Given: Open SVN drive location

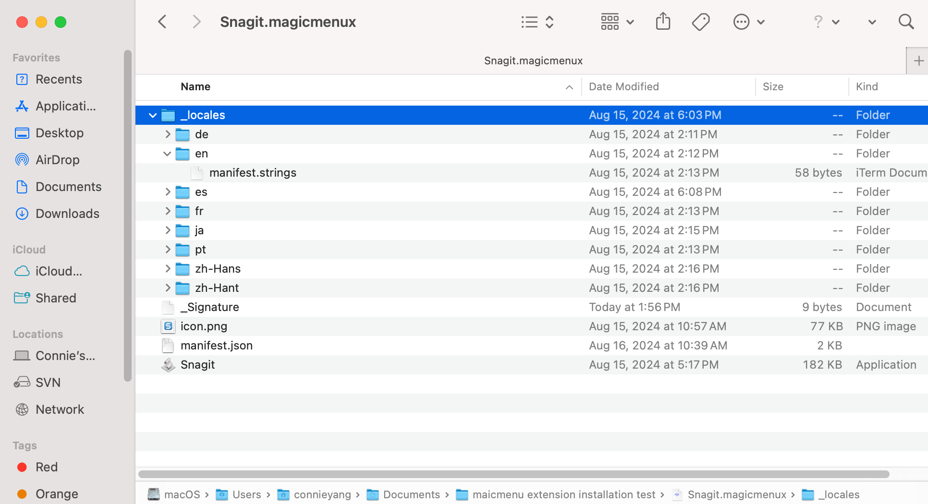Looking at the screenshot, I should [x=48, y=383].
